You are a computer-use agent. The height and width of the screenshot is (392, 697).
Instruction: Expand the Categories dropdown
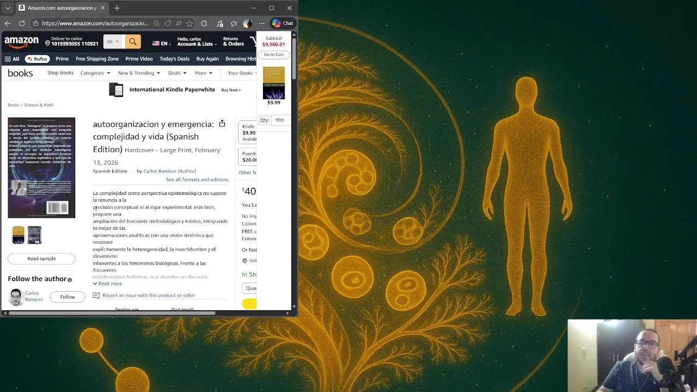point(95,73)
